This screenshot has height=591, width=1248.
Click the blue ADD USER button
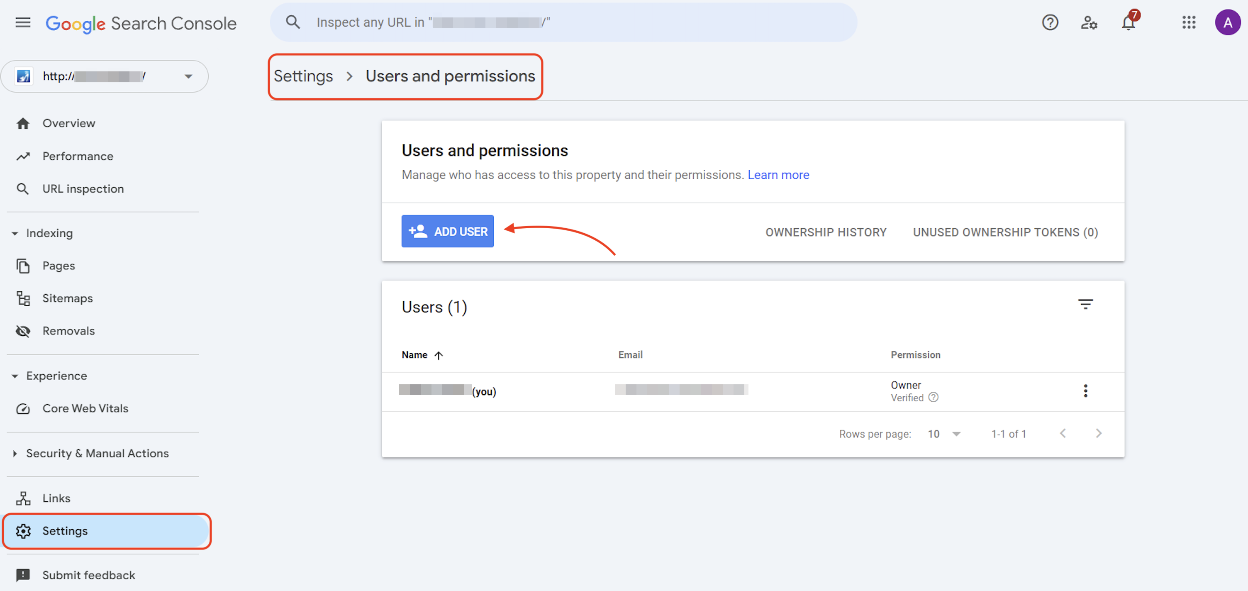click(x=447, y=231)
